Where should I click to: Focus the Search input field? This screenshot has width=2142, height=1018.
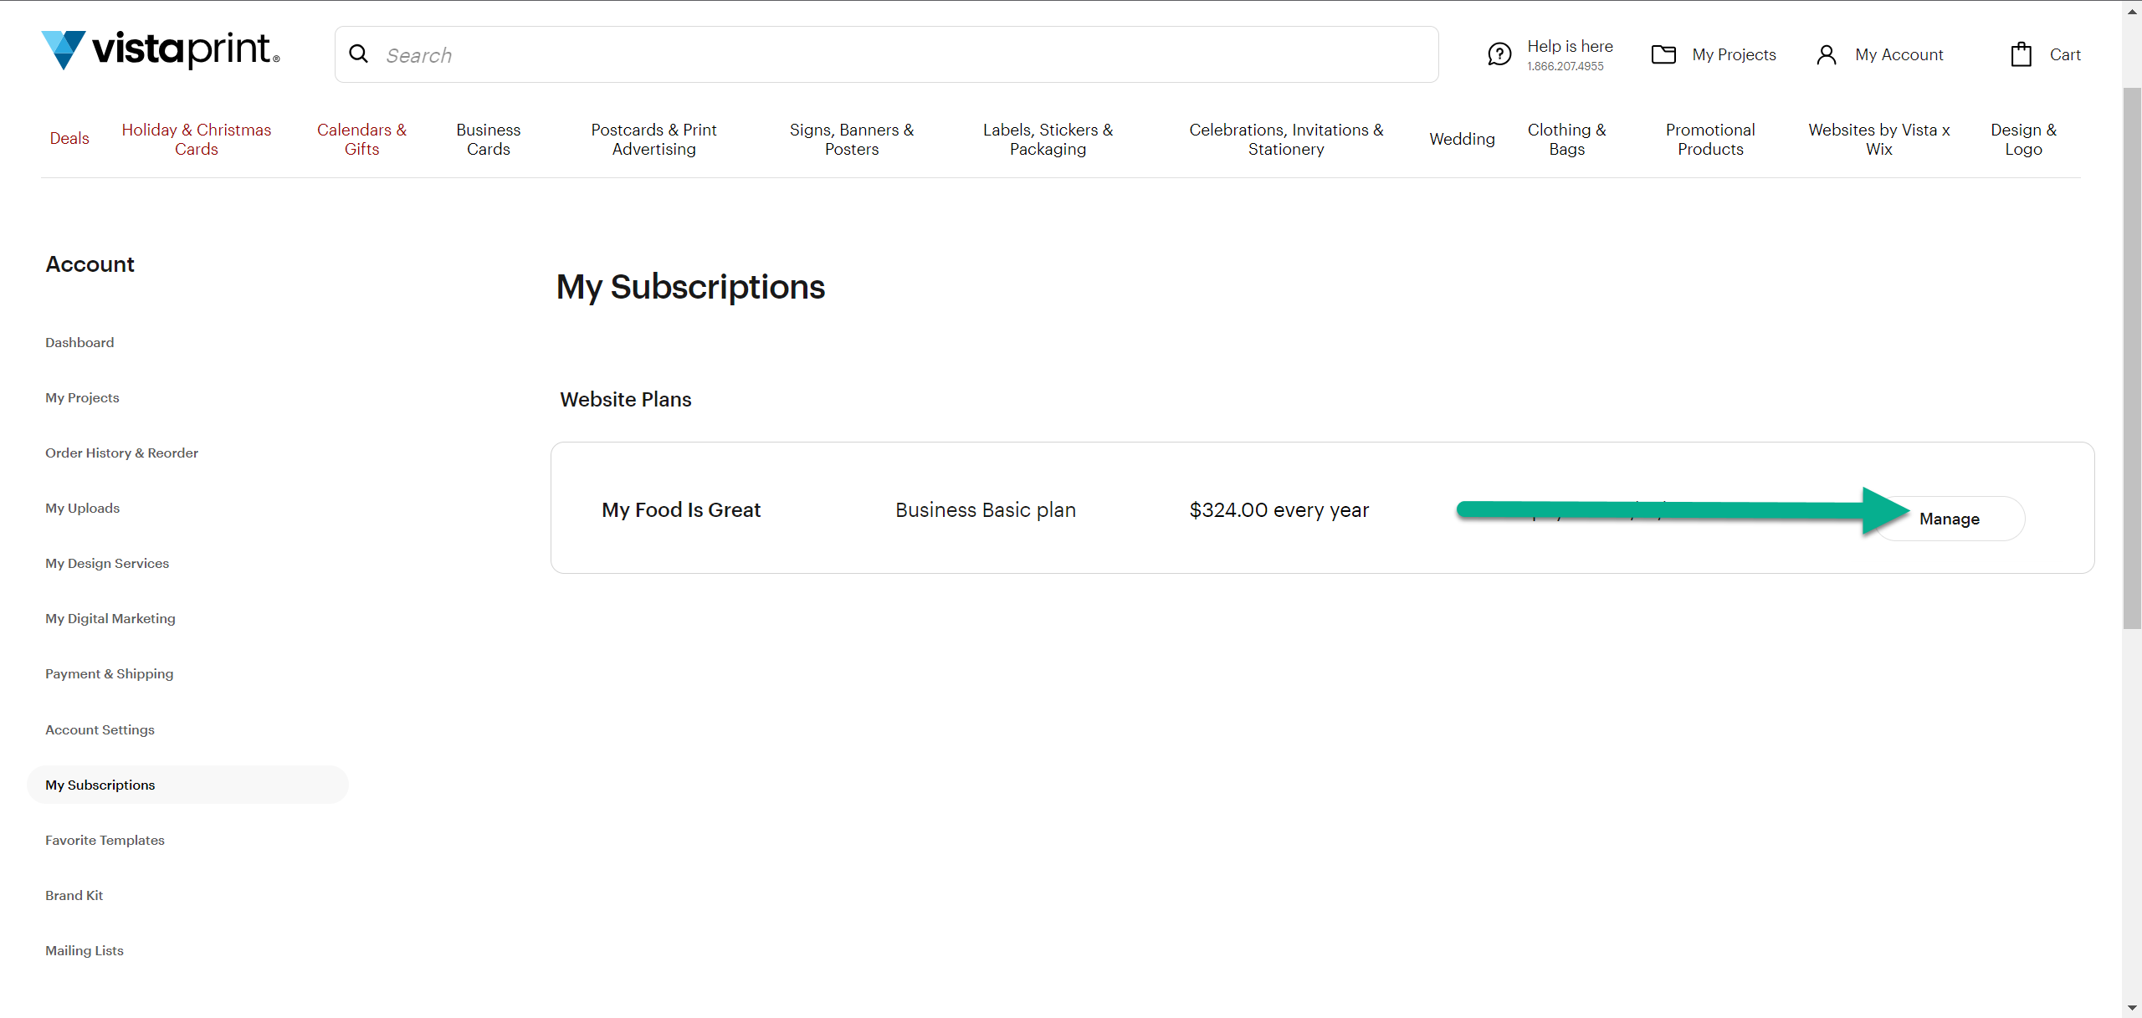[887, 54]
